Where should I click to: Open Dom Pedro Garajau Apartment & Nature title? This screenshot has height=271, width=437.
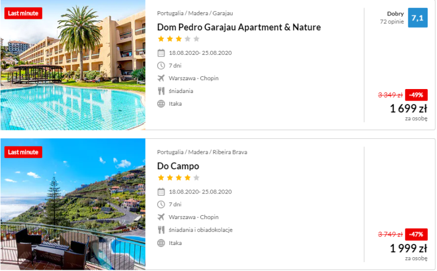(239, 27)
